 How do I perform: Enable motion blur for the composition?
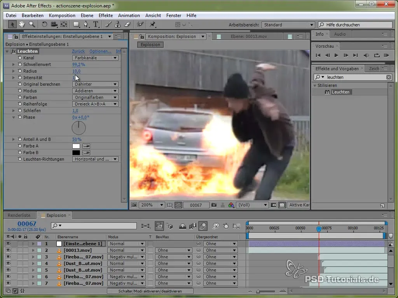point(202,226)
